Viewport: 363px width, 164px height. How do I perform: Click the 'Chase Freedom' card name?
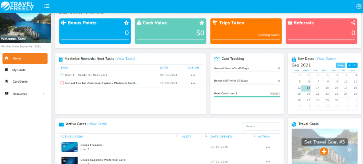tap(92, 145)
